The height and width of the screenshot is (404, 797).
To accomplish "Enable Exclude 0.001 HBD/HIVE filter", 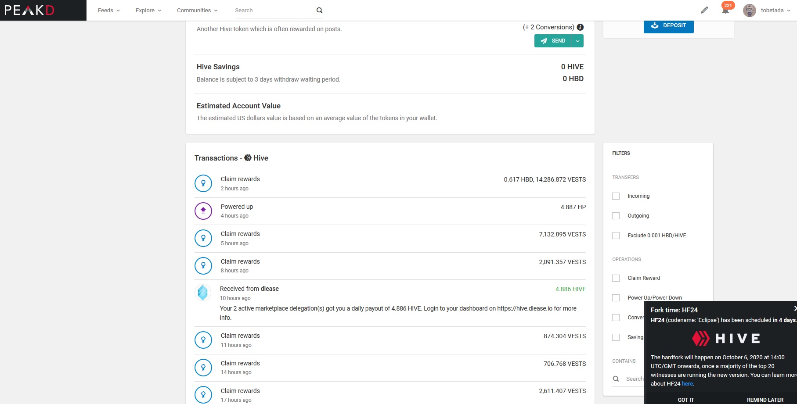I will tap(616, 236).
